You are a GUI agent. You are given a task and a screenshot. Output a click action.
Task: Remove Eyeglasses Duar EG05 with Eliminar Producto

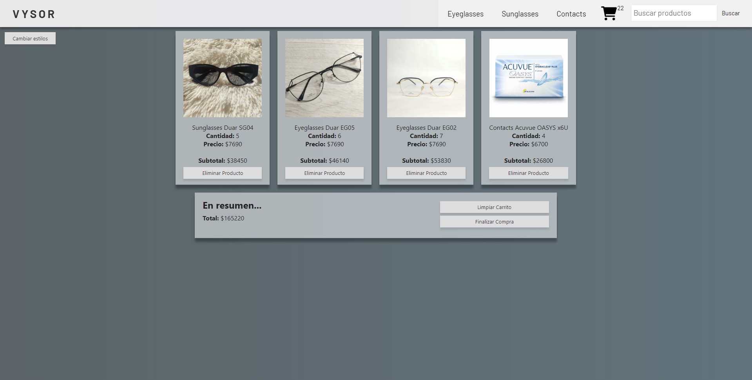pos(324,173)
